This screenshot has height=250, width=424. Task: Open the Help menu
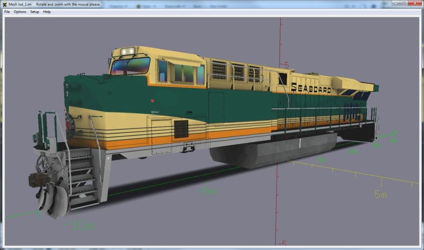point(47,12)
